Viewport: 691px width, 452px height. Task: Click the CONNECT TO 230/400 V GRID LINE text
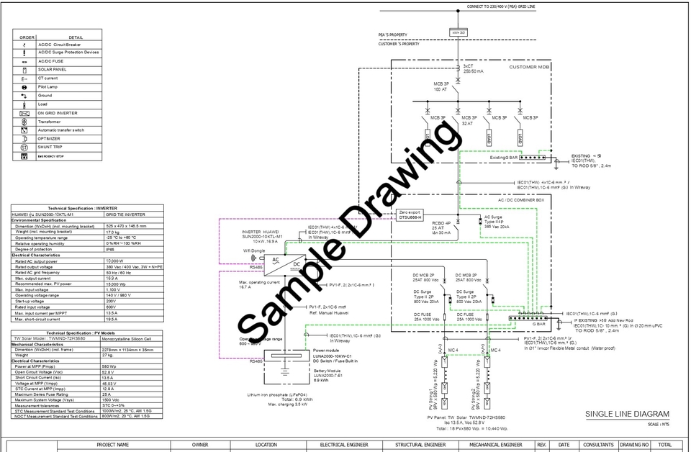(x=501, y=6)
